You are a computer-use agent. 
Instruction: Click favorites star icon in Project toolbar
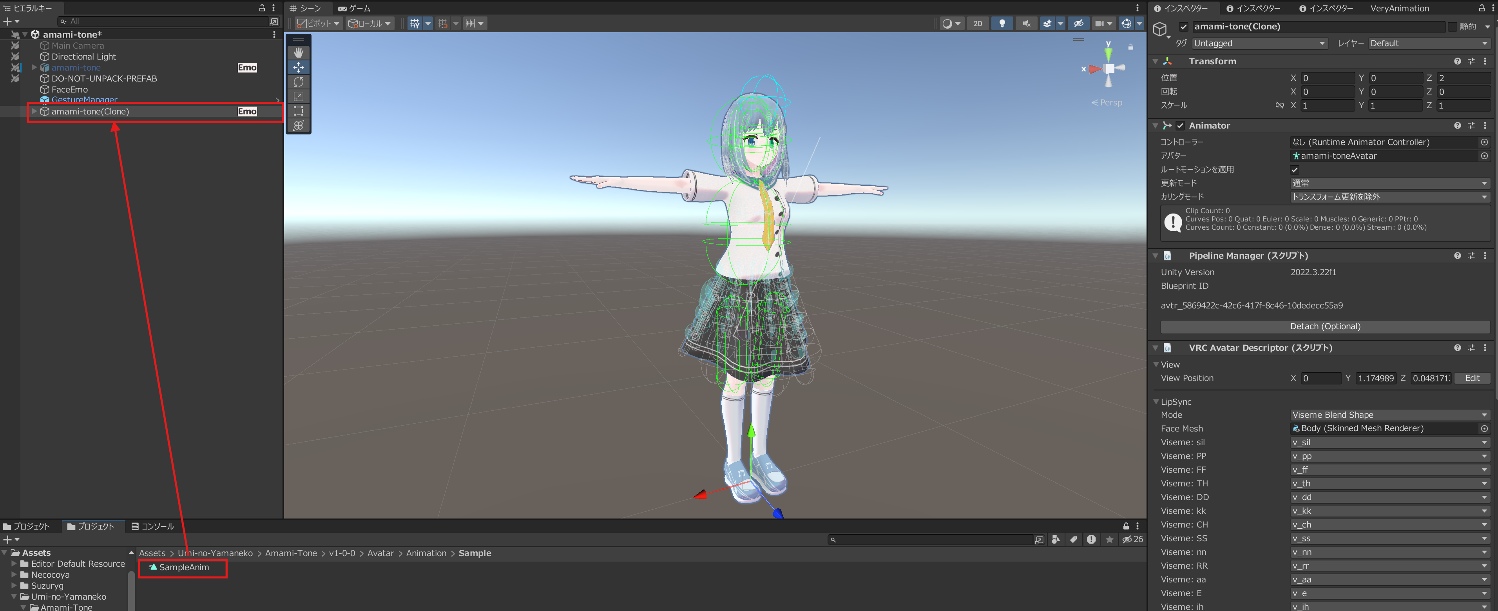click(1110, 539)
